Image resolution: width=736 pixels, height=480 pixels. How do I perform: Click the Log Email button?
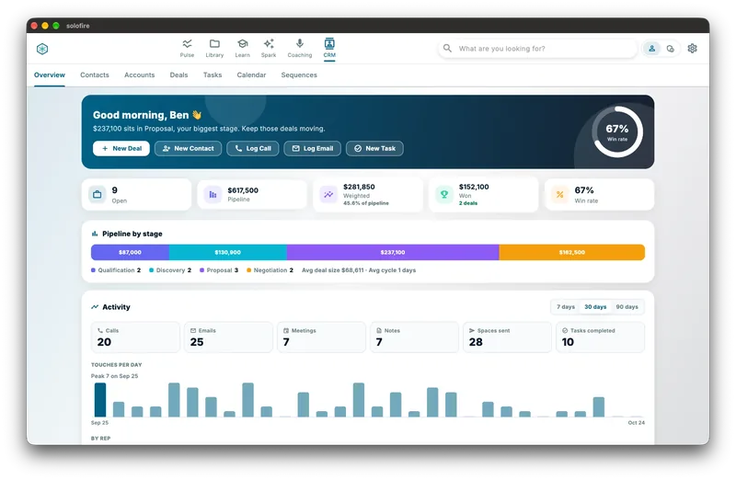tap(312, 148)
